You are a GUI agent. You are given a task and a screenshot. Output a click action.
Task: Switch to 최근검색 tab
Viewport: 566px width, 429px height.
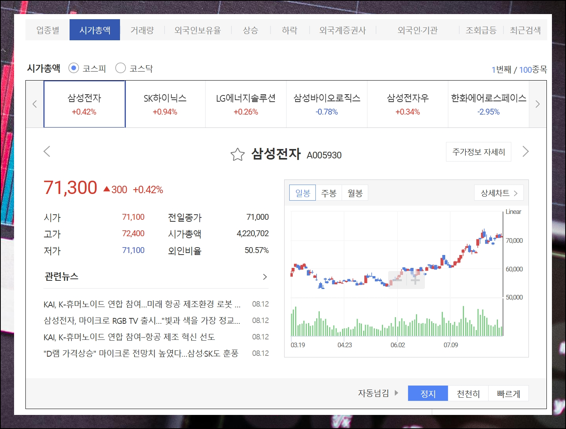point(525,30)
